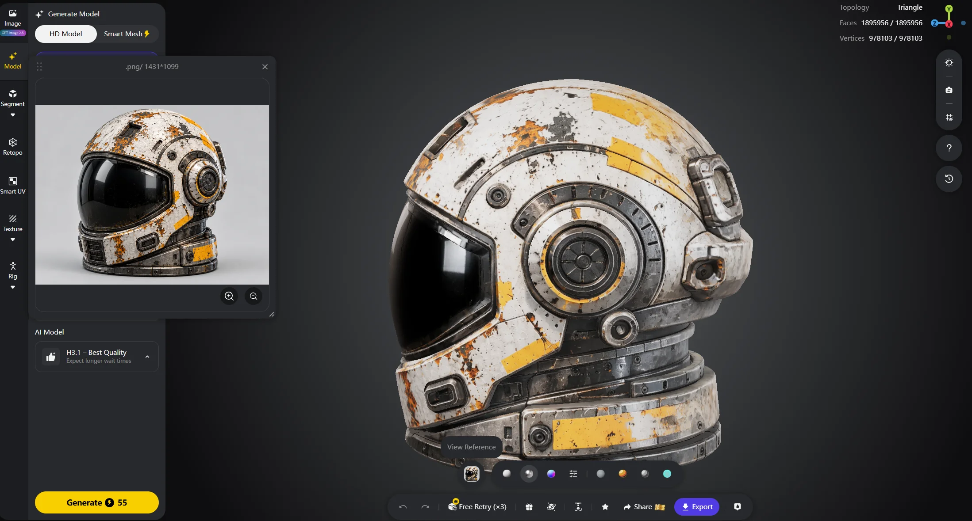Zoom in on the reference image
The height and width of the screenshot is (521, 972).
pyautogui.click(x=229, y=296)
